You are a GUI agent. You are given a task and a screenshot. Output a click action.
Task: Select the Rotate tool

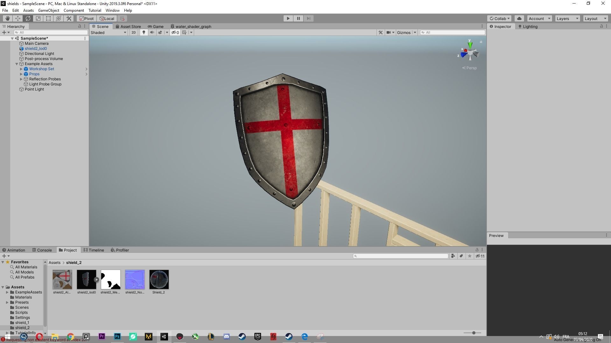(x=28, y=18)
